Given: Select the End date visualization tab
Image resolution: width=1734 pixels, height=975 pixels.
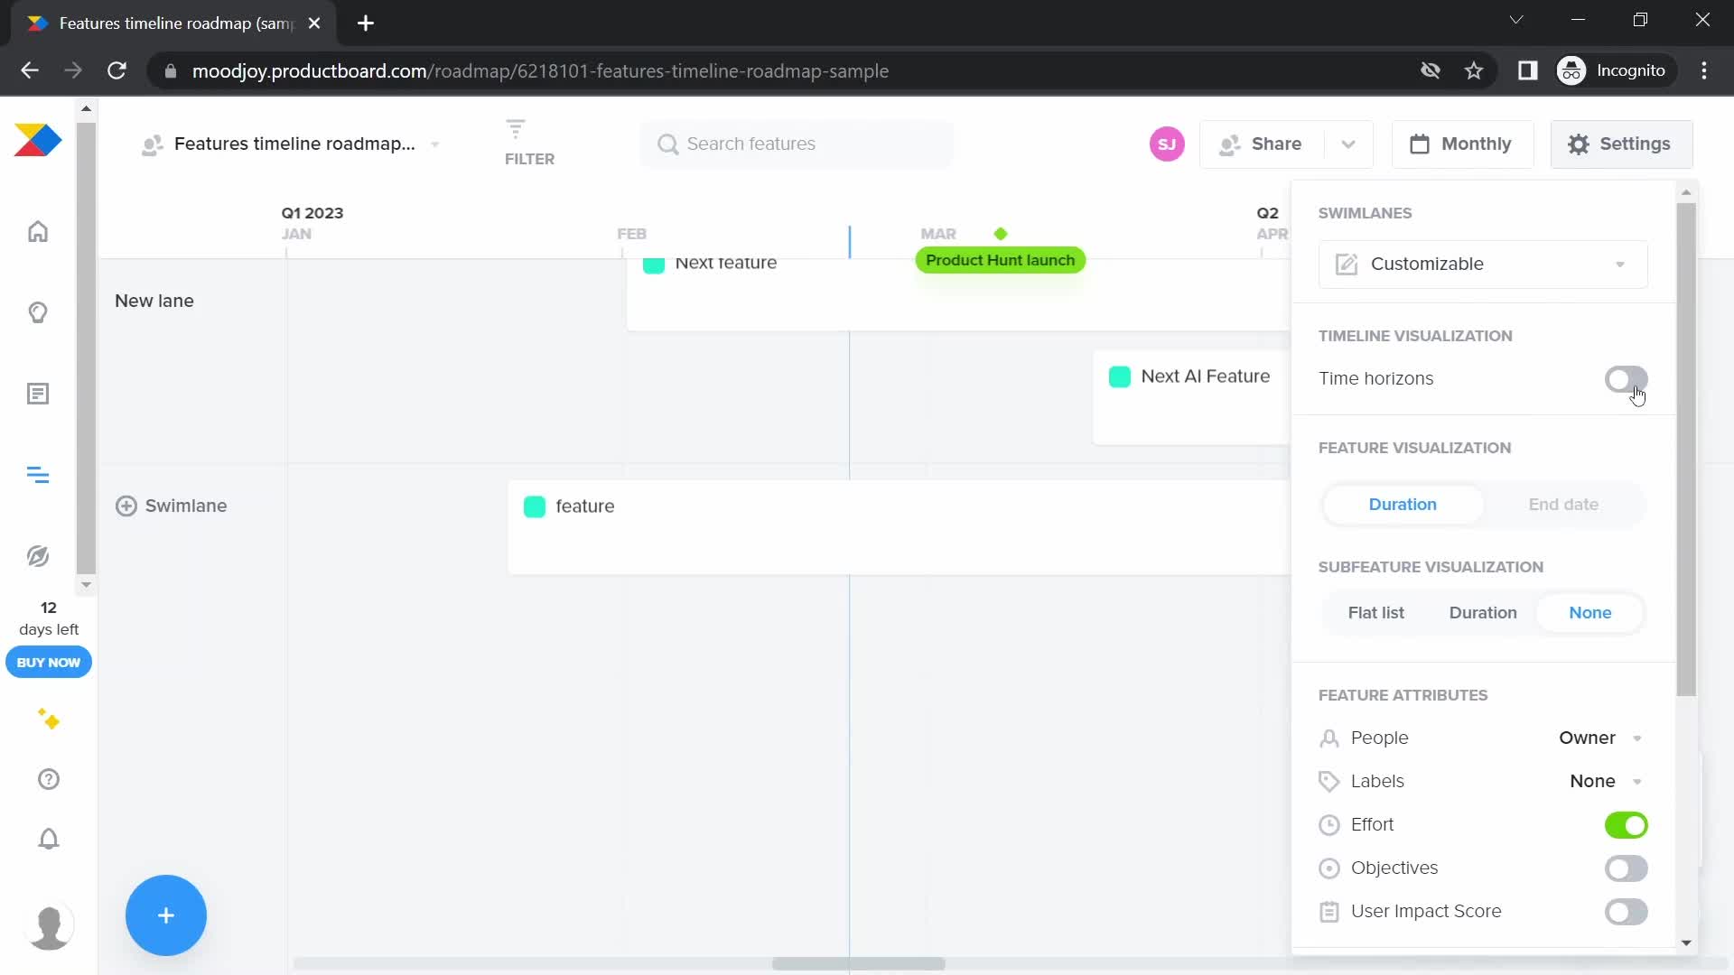Looking at the screenshot, I should click(x=1563, y=505).
